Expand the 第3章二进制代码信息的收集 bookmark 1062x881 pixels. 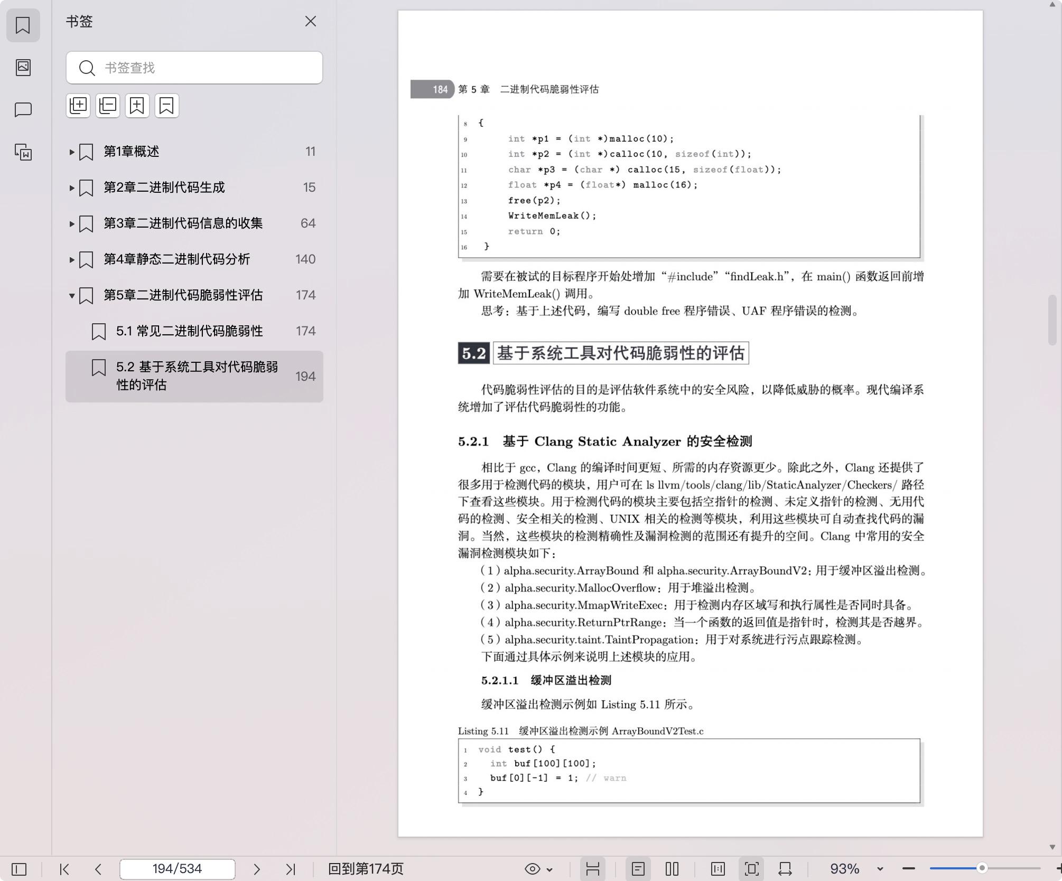[71, 223]
